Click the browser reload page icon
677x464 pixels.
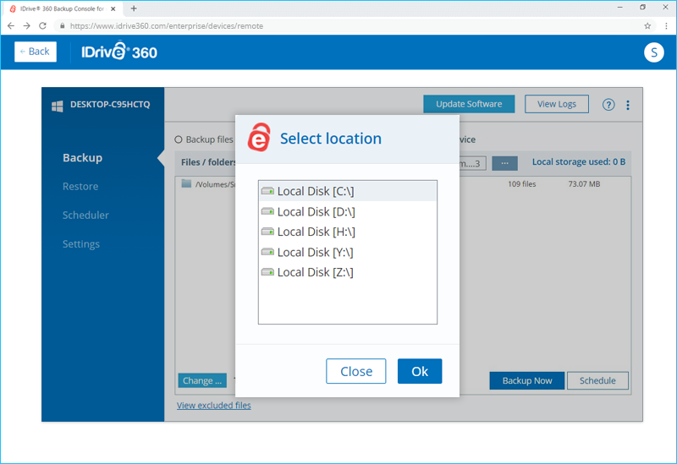[42, 26]
